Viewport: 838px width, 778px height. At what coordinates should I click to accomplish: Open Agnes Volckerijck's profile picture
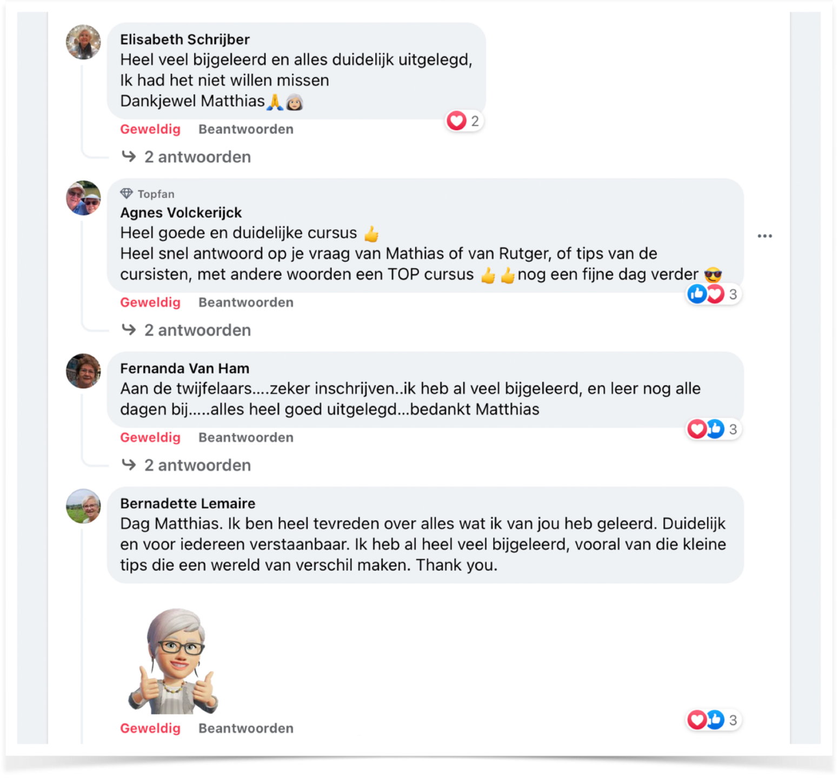[83, 198]
